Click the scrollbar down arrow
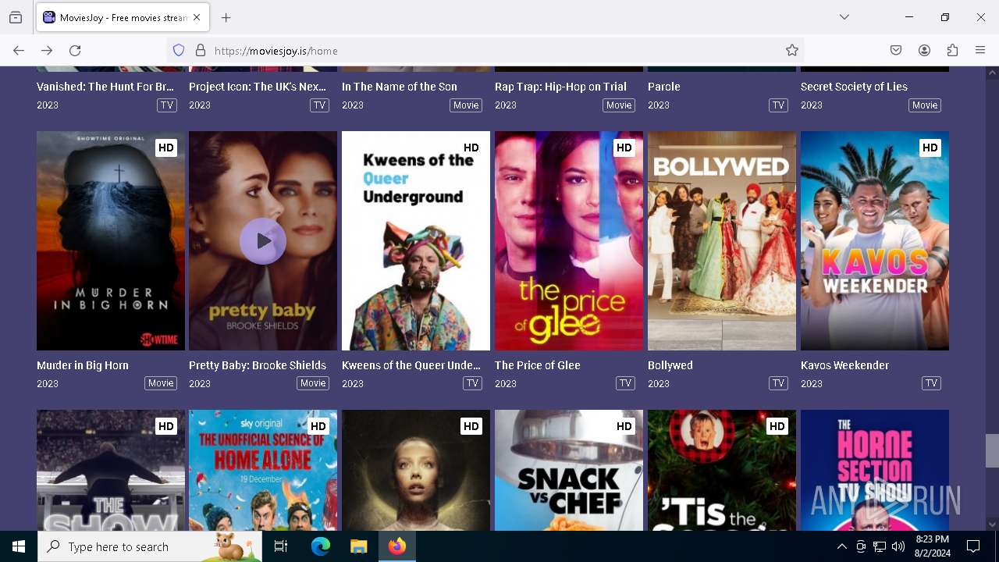 tap(992, 525)
